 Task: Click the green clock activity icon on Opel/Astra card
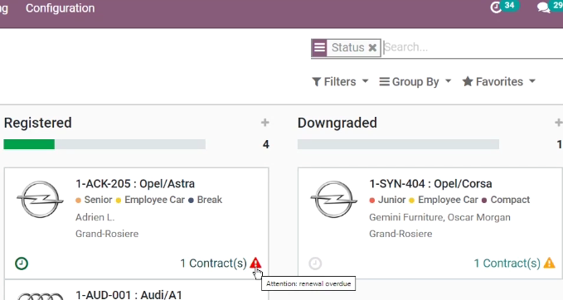22,264
